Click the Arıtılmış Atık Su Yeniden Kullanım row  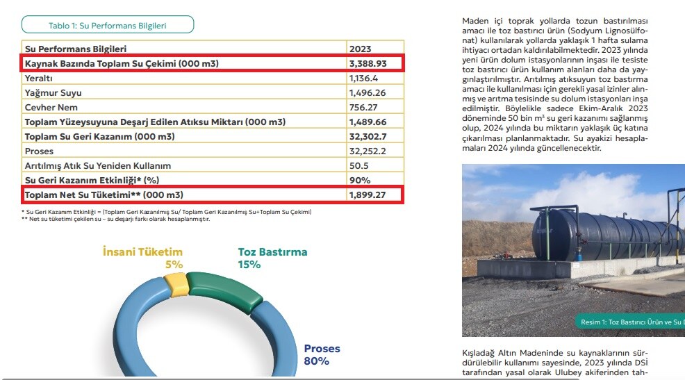click(97, 165)
